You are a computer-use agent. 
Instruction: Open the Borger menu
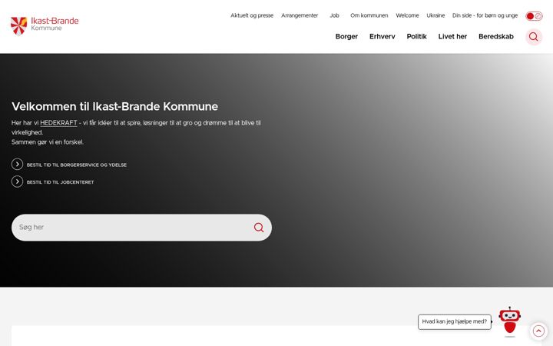[346, 36]
